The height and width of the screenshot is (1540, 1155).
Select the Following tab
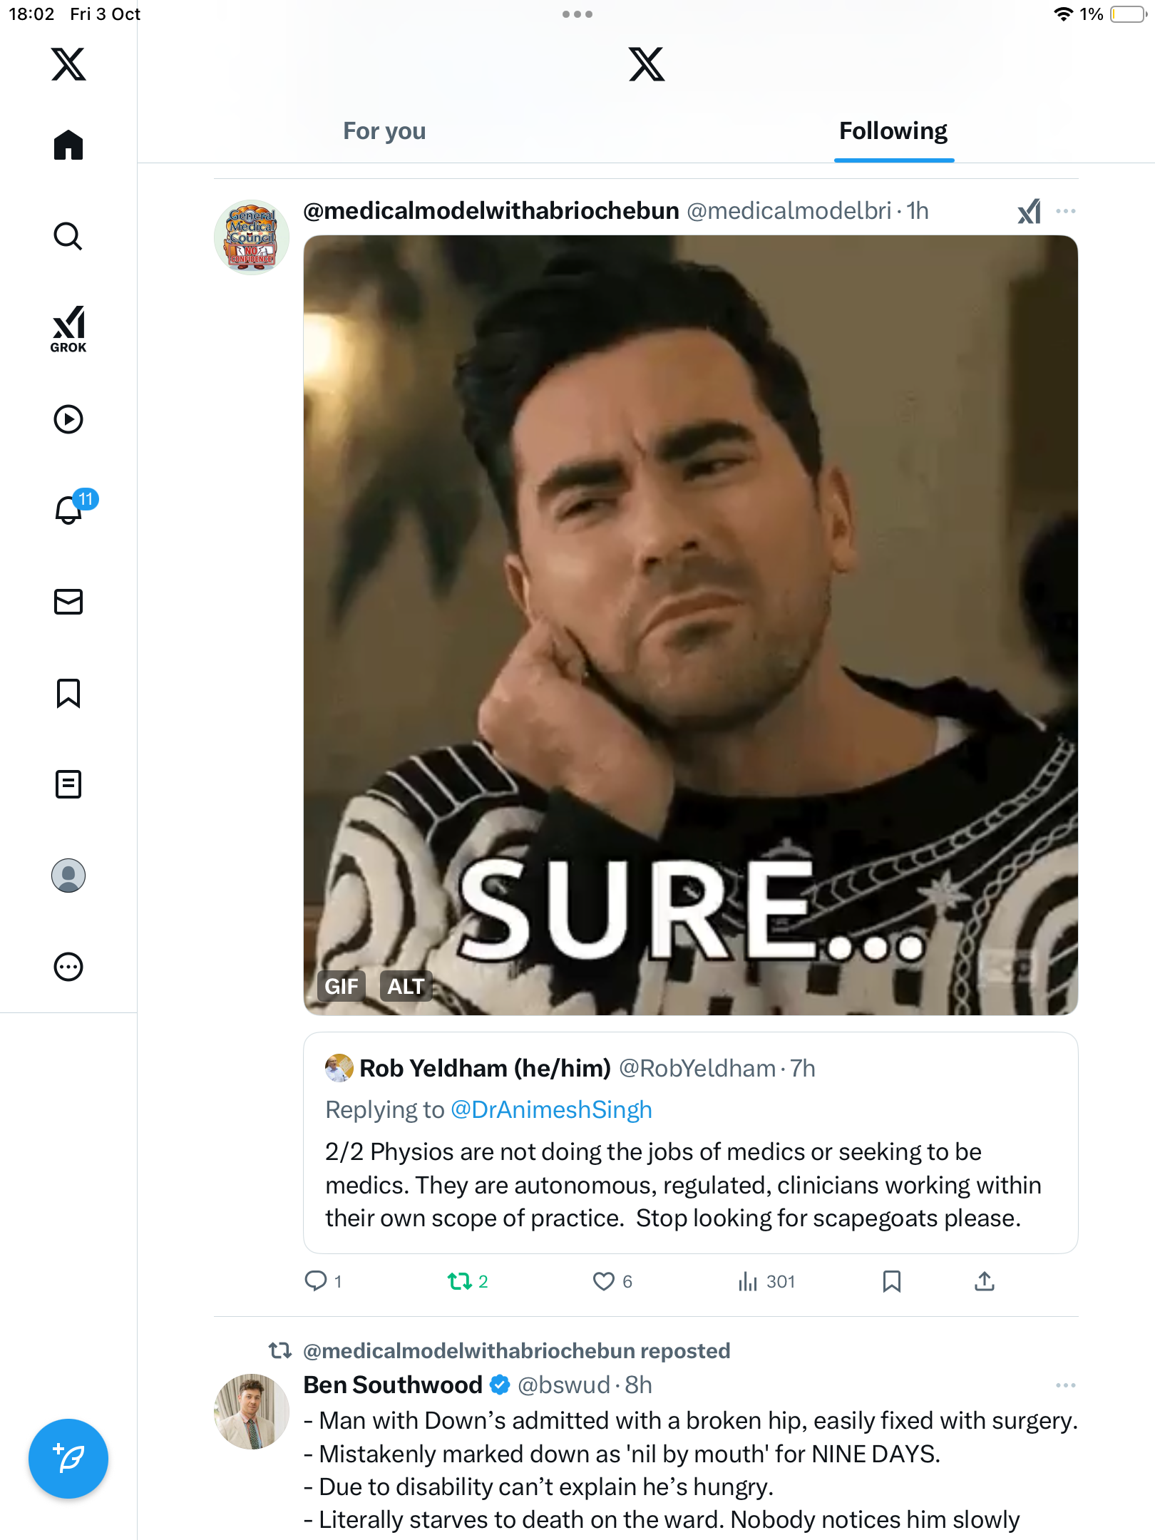(x=893, y=131)
